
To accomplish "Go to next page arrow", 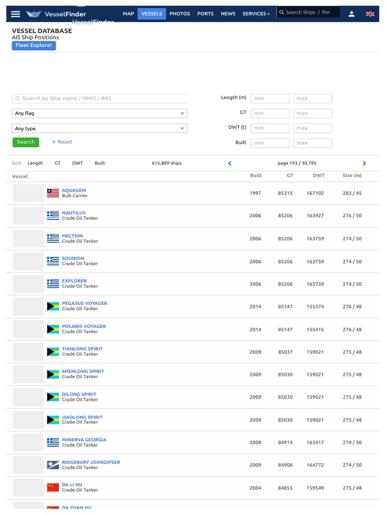I will [x=364, y=163].
